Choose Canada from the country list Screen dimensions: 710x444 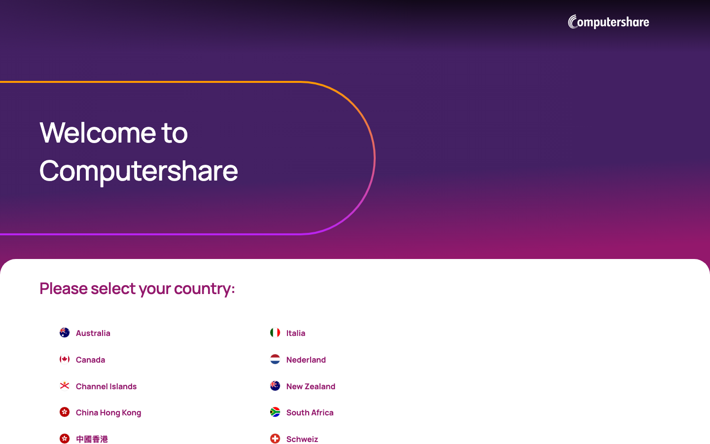90,360
